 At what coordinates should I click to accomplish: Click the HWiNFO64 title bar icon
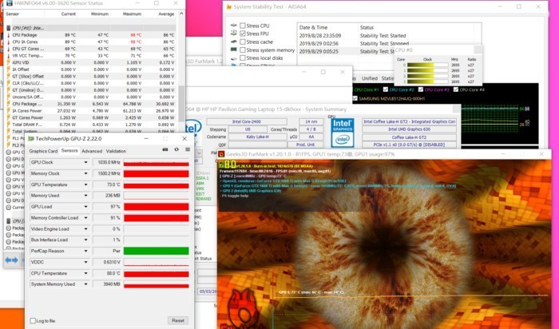10,3
